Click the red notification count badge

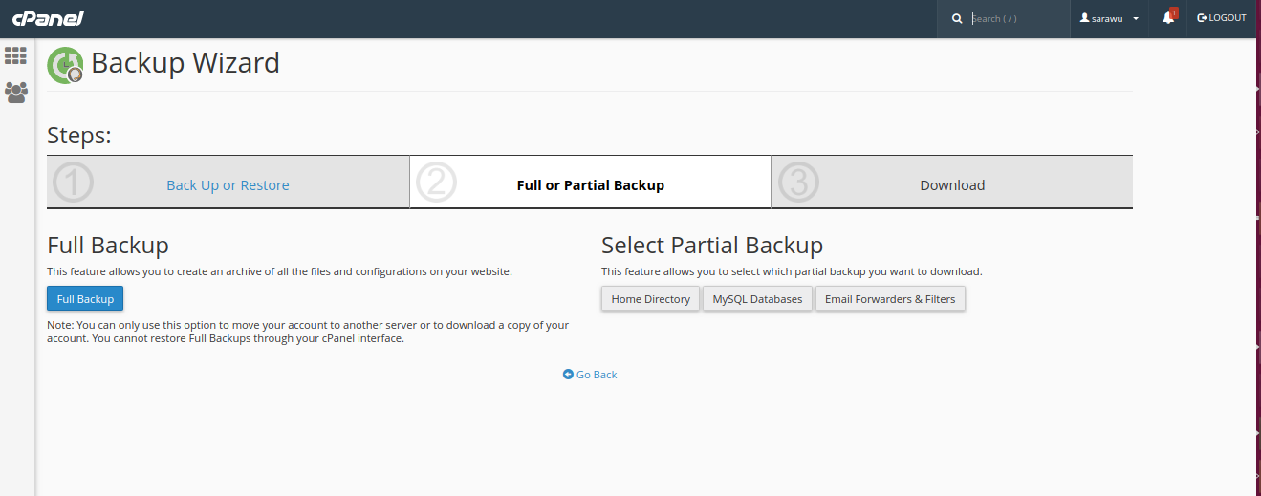pos(1174,12)
